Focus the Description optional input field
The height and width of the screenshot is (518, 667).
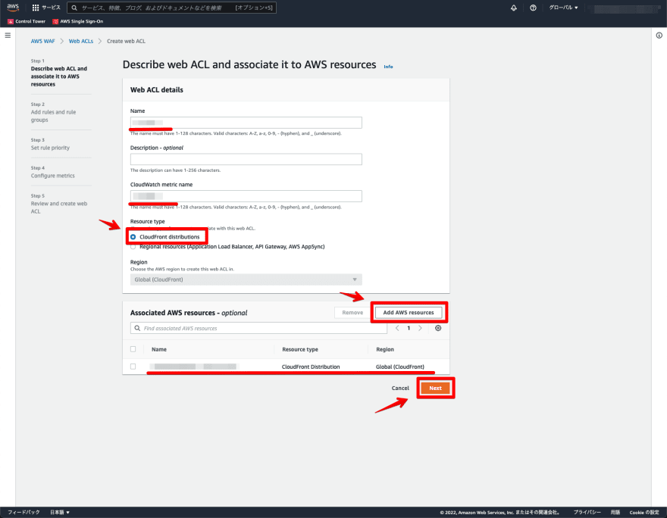(246, 159)
